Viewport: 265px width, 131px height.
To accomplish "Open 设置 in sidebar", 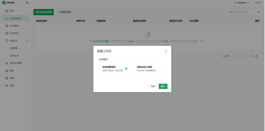I will [x=16, y=78].
